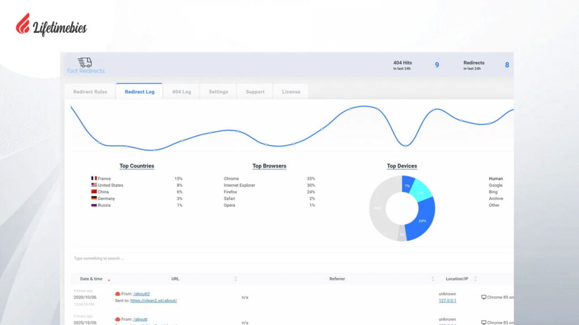Image resolution: width=579 pixels, height=325 pixels.
Task: Click the Internet Explorer row label
Action: pos(239,185)
